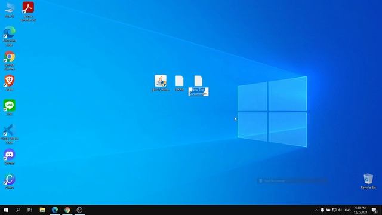
Task: Select the Recycle Bin icon
Action: point(368,182)
